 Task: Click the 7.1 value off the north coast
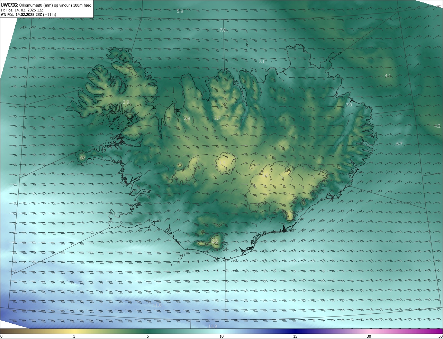coord(262,61)
